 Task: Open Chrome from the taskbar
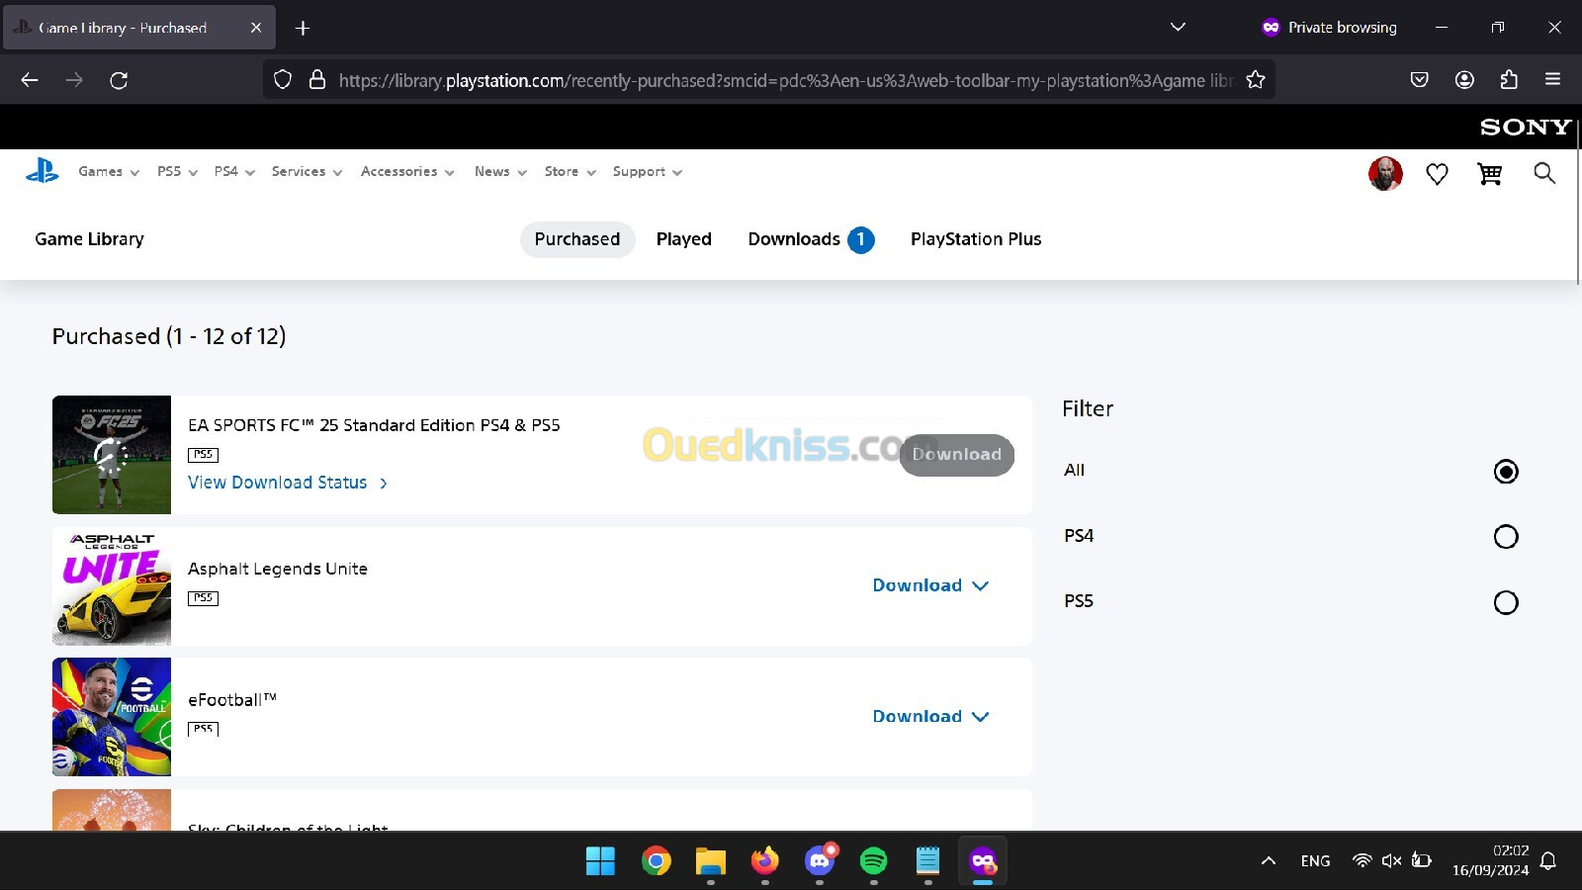656,861
